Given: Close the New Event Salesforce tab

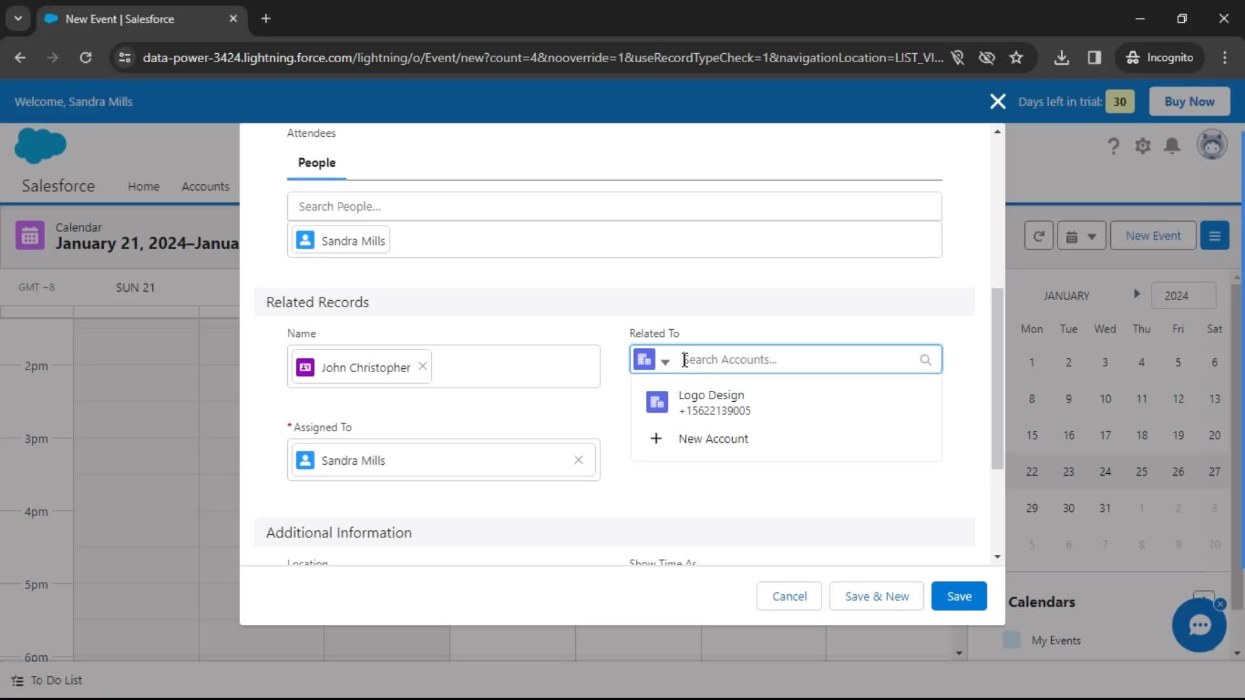Looking at the screenshot, I should click(233, 19).
